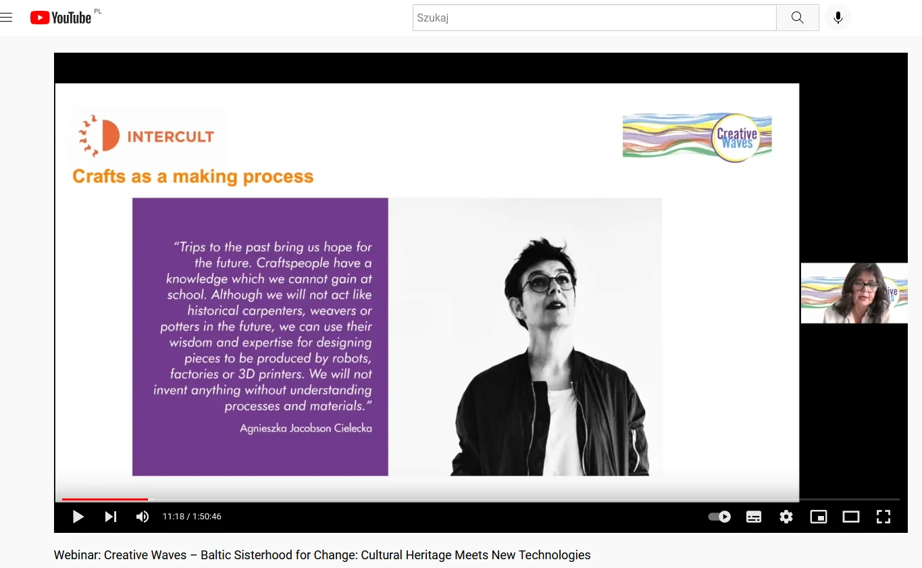Viewport: 922px width, 568px height.
Task: Click the Creative Waves logo on slide
Action: coord(697,137)
